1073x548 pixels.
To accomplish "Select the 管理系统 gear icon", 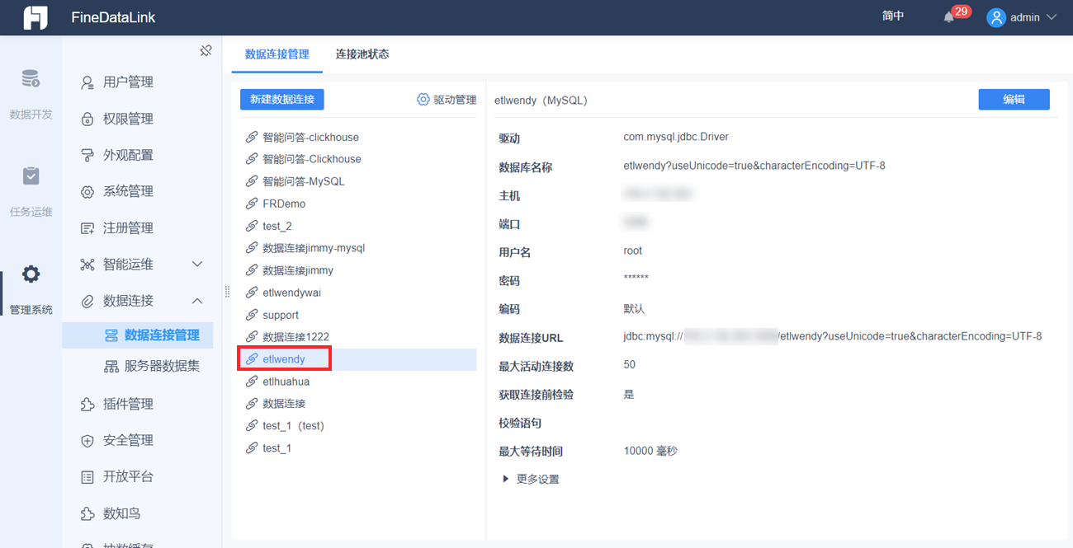I will coord(31,274).
